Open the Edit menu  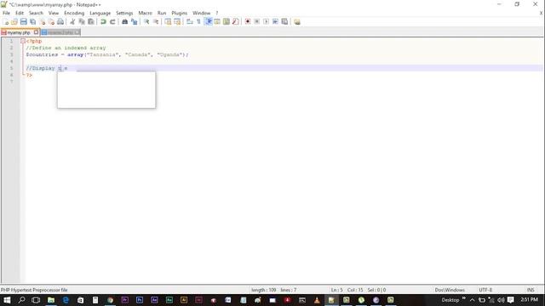click(20, 13)
